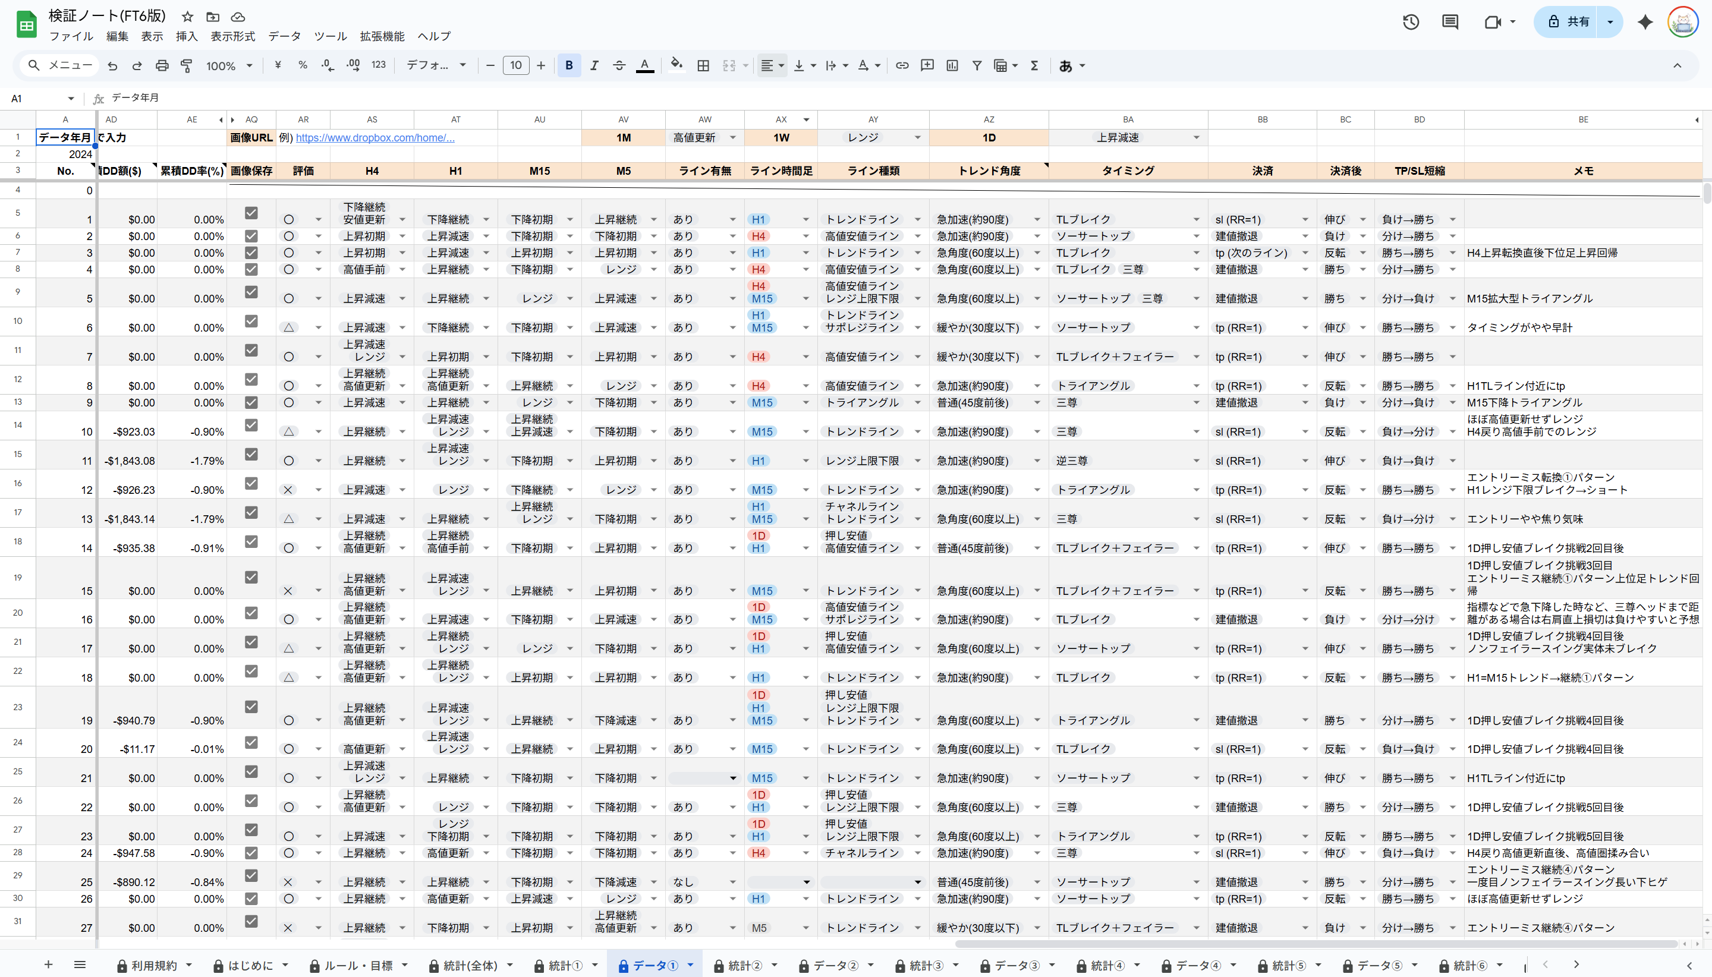Viewport: 1712px width, 977px height.
Task: Toggle the checkbox in row 16
Action: [x=251, y=483]
